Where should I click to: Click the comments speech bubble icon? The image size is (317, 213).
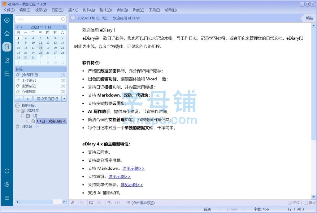click(x=91, y=202)
